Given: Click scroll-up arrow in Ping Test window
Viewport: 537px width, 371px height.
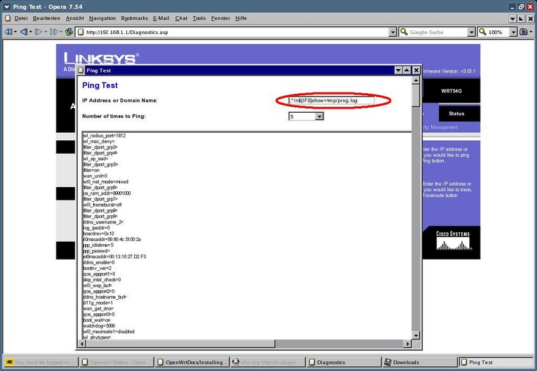Looking at the screenshot, I should [x=416, y=81].
